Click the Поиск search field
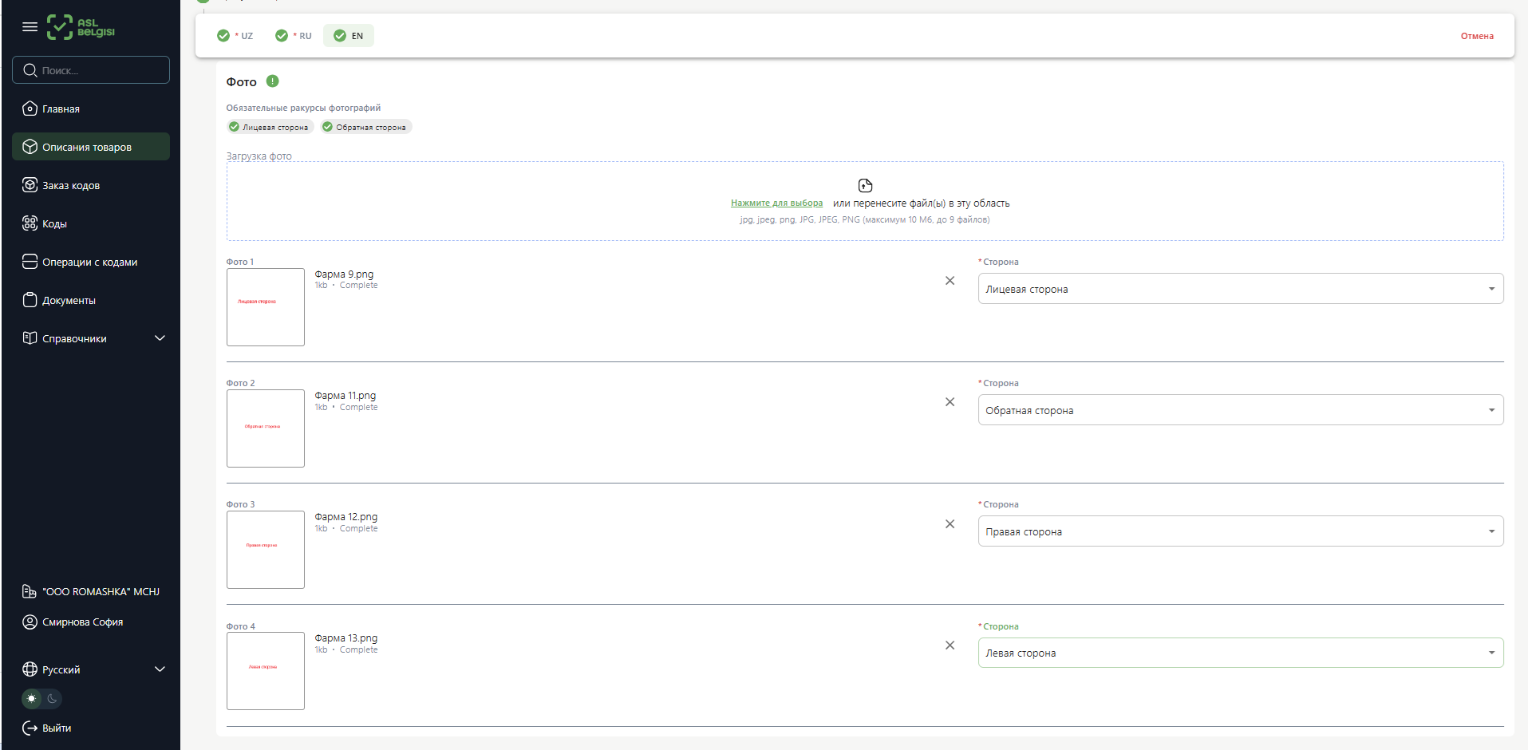The width and height of the screenshot is (1528, 750). (91, 70)
